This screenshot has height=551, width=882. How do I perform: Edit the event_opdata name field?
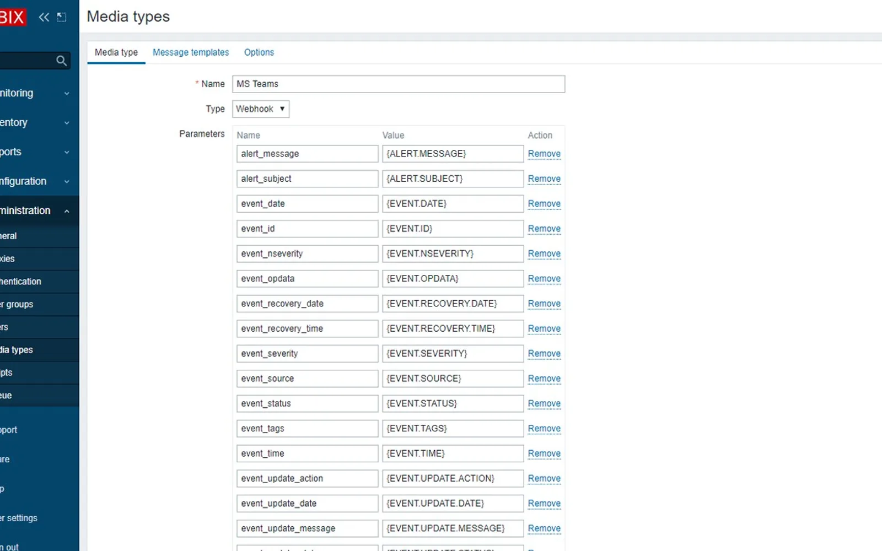click(x=308, y=279)
